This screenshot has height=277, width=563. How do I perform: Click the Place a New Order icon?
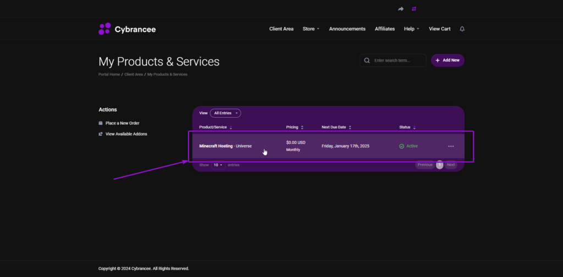coord(101,123)
